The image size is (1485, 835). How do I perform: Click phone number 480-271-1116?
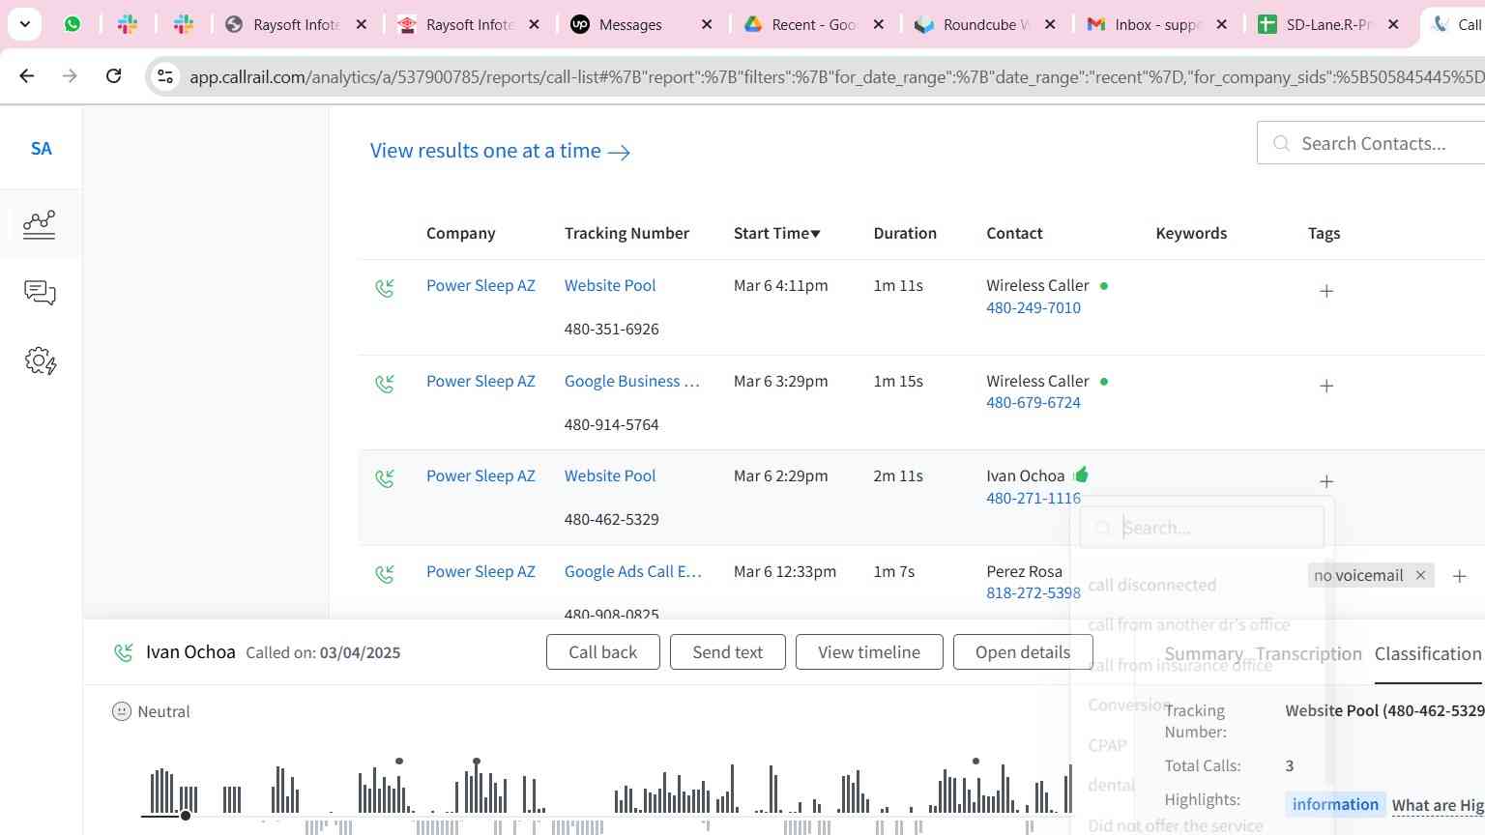click(1034, 498)
